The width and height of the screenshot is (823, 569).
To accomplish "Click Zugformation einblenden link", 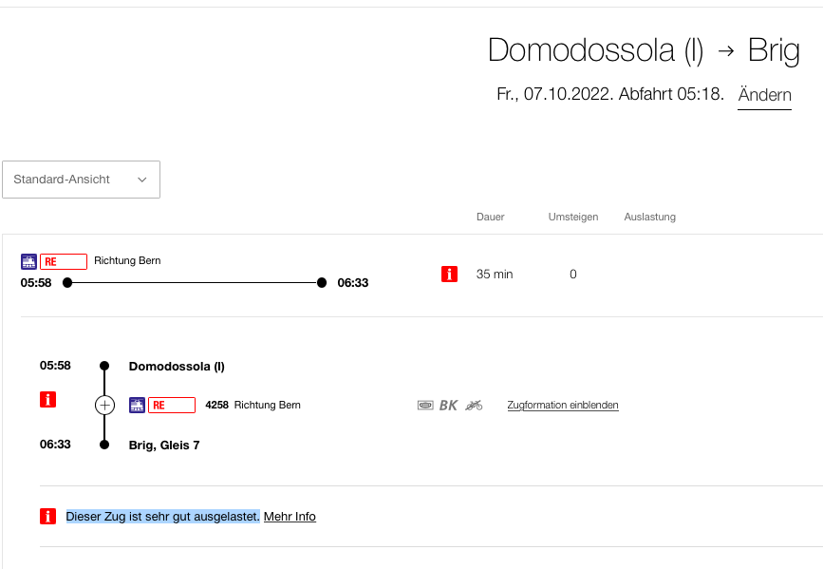I will 563,405.
